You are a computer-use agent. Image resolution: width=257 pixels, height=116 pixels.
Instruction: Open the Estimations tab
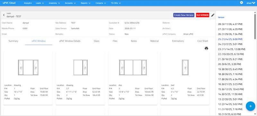pyautogui.click(x=178, y=41)
